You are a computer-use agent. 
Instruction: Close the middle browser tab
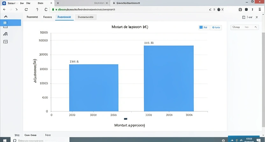coord(107,3)
